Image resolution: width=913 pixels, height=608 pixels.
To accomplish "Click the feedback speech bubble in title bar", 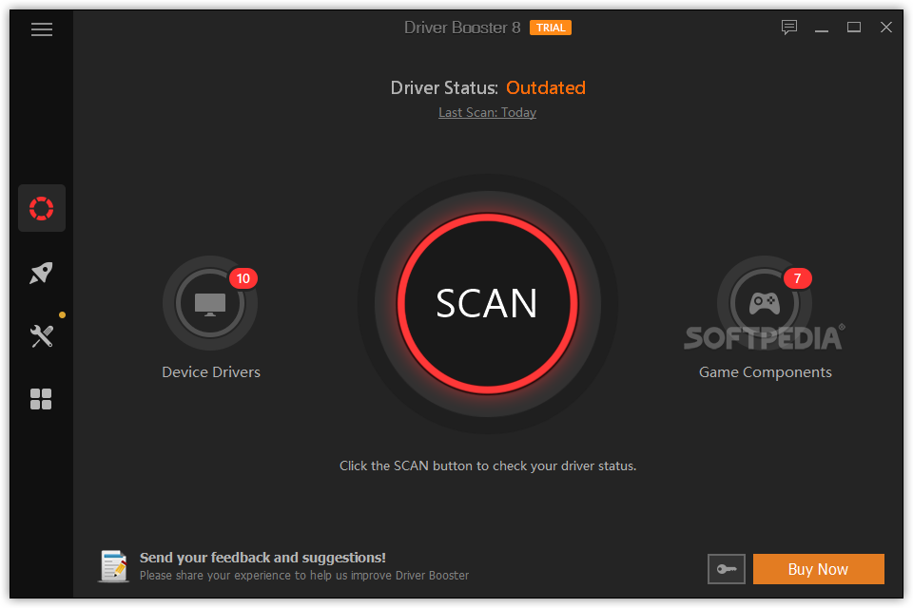I will coord(789,28).
